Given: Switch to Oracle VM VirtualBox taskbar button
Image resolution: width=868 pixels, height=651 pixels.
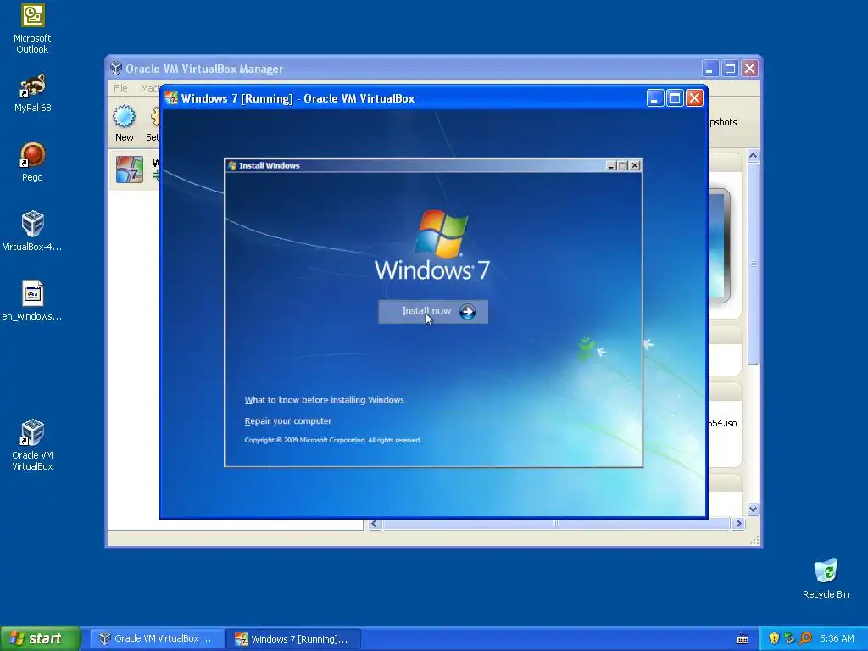Looking at the screenshot, I should tap(157, 638).
